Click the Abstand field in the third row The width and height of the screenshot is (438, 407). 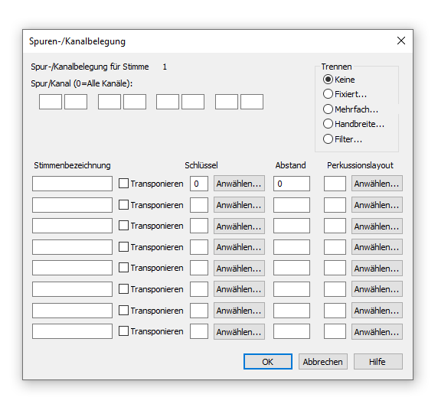[x=292, y=226]
